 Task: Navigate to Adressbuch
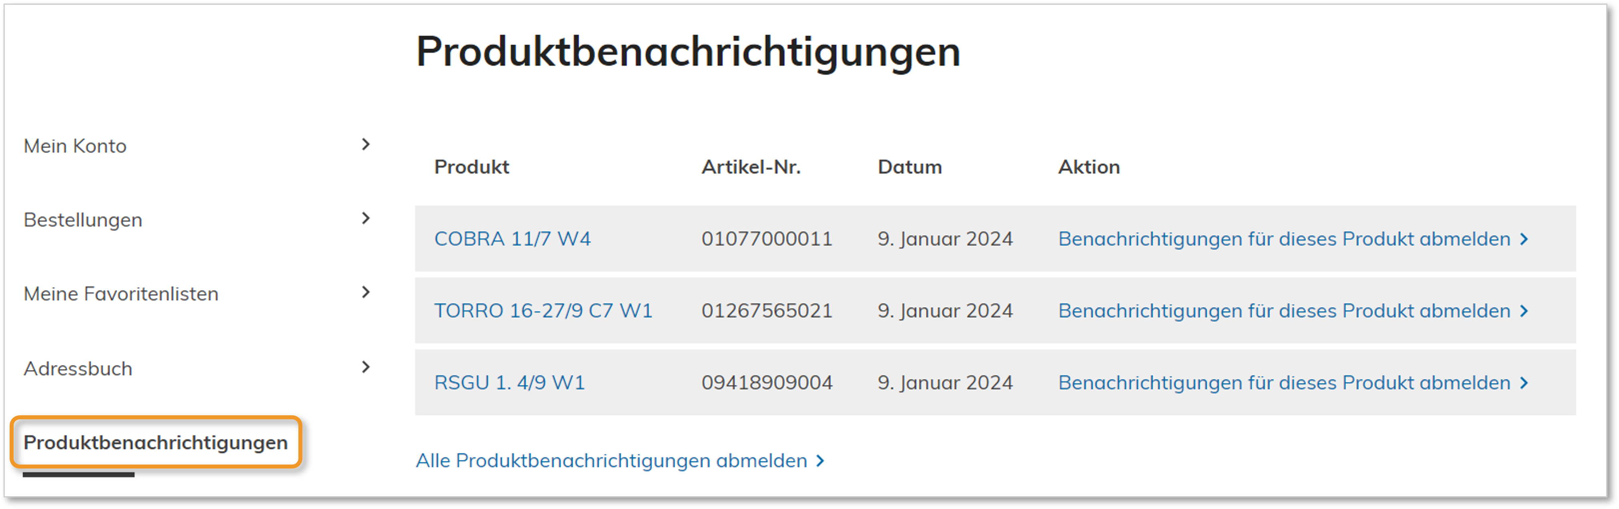click(x=78, y=369)
